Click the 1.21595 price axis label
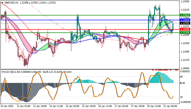 (x=185, y=51)
